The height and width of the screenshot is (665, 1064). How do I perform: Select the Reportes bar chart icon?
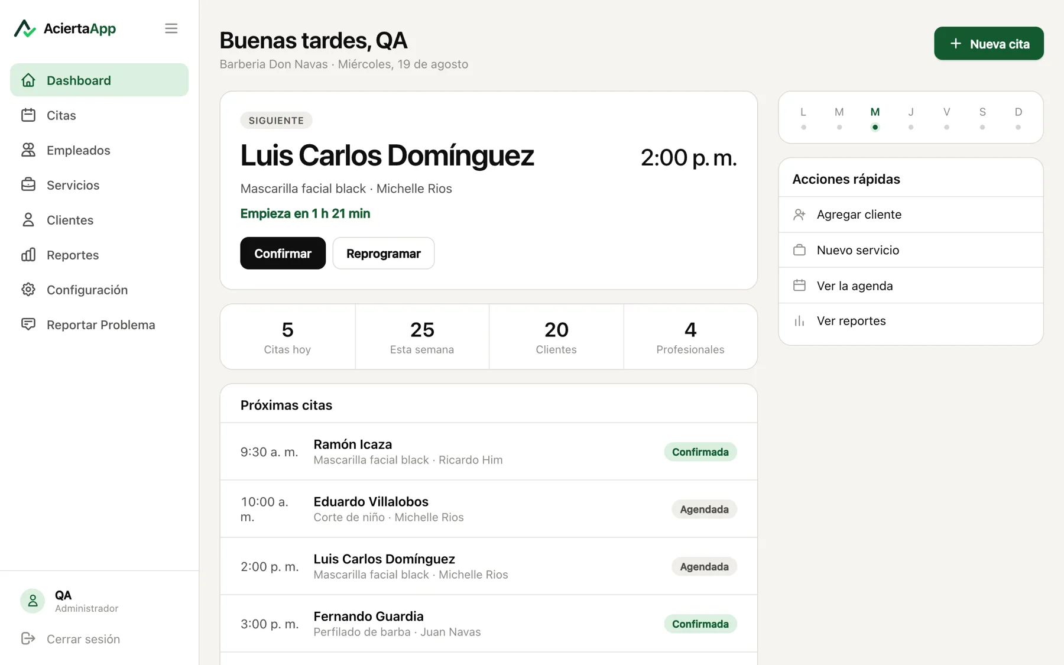point(28,255)
